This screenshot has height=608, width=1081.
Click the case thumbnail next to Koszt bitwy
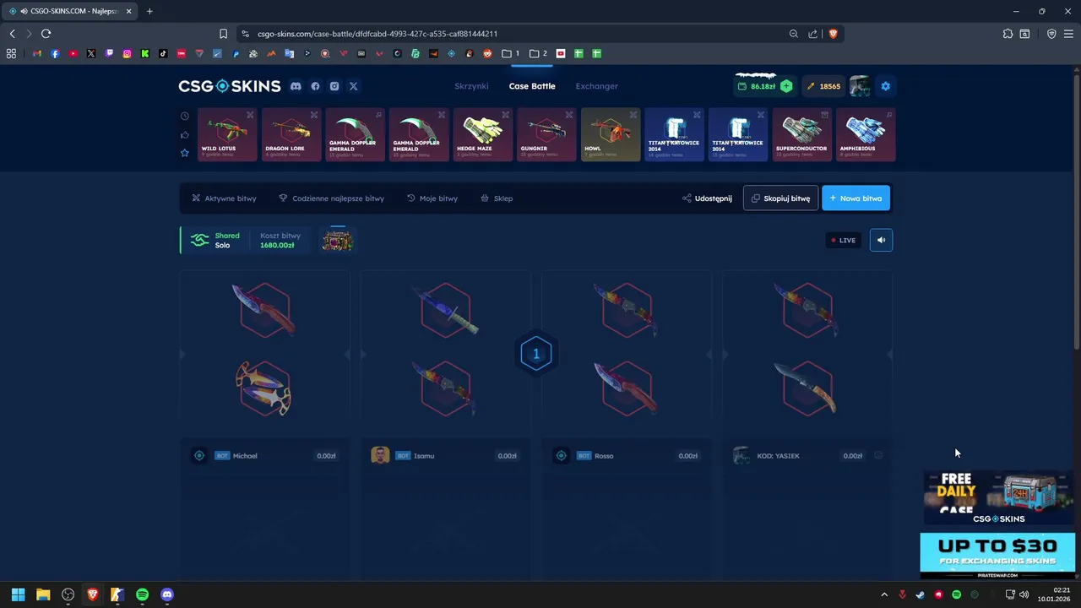[x=337, y=241]
